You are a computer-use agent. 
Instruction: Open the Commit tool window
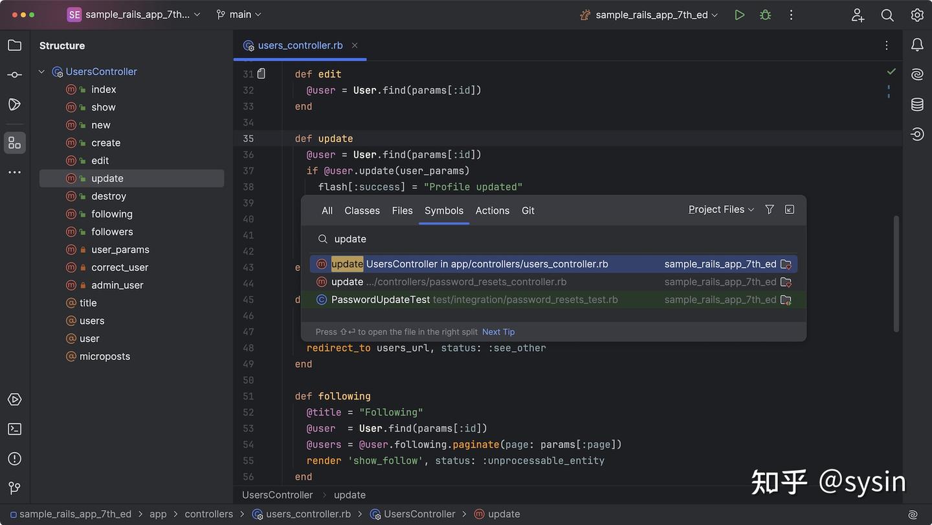[x=14, y=75]
